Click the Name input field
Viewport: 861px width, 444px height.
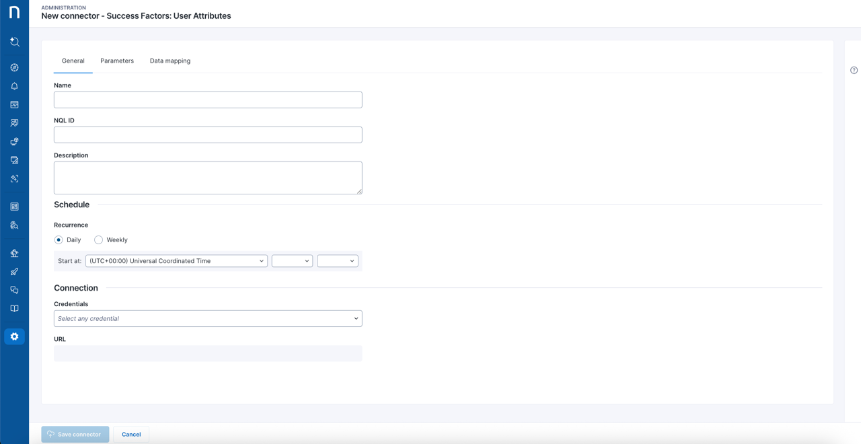208,100
